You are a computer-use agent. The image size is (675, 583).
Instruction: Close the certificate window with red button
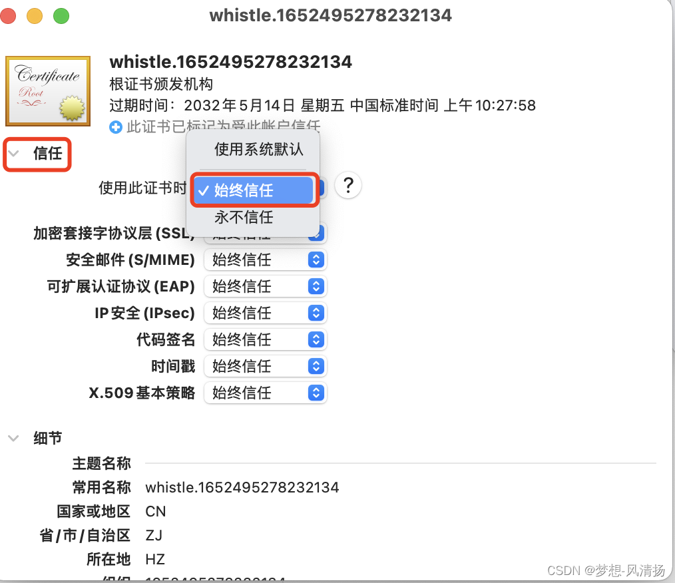click(x=8, y=17)
